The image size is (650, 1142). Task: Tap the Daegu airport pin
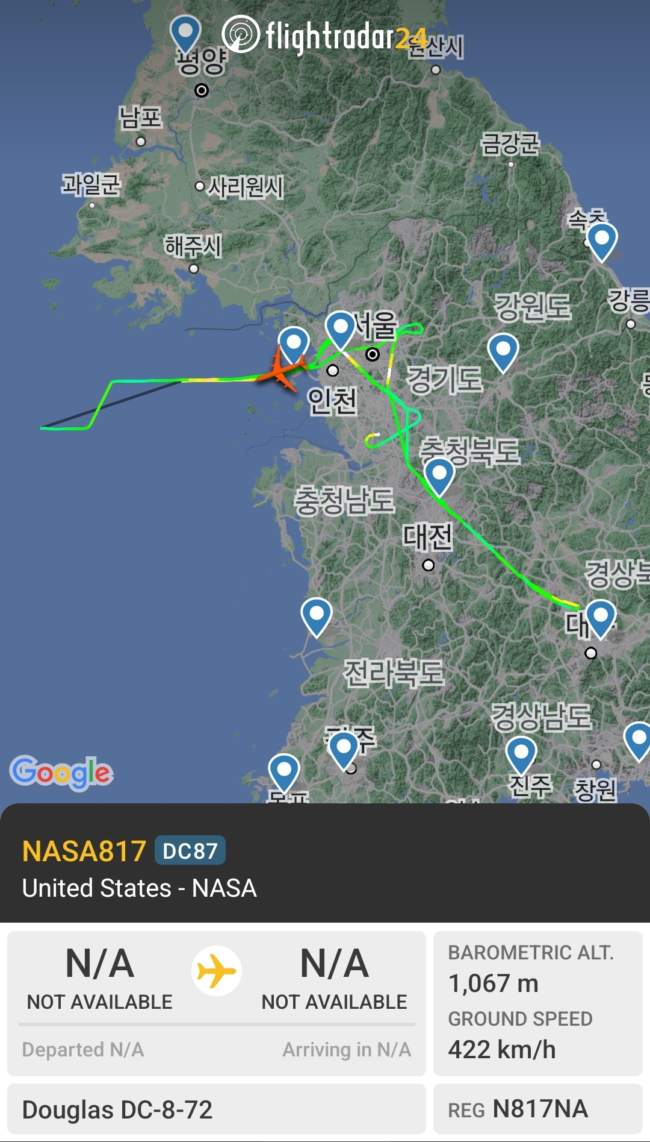[601, 618]
